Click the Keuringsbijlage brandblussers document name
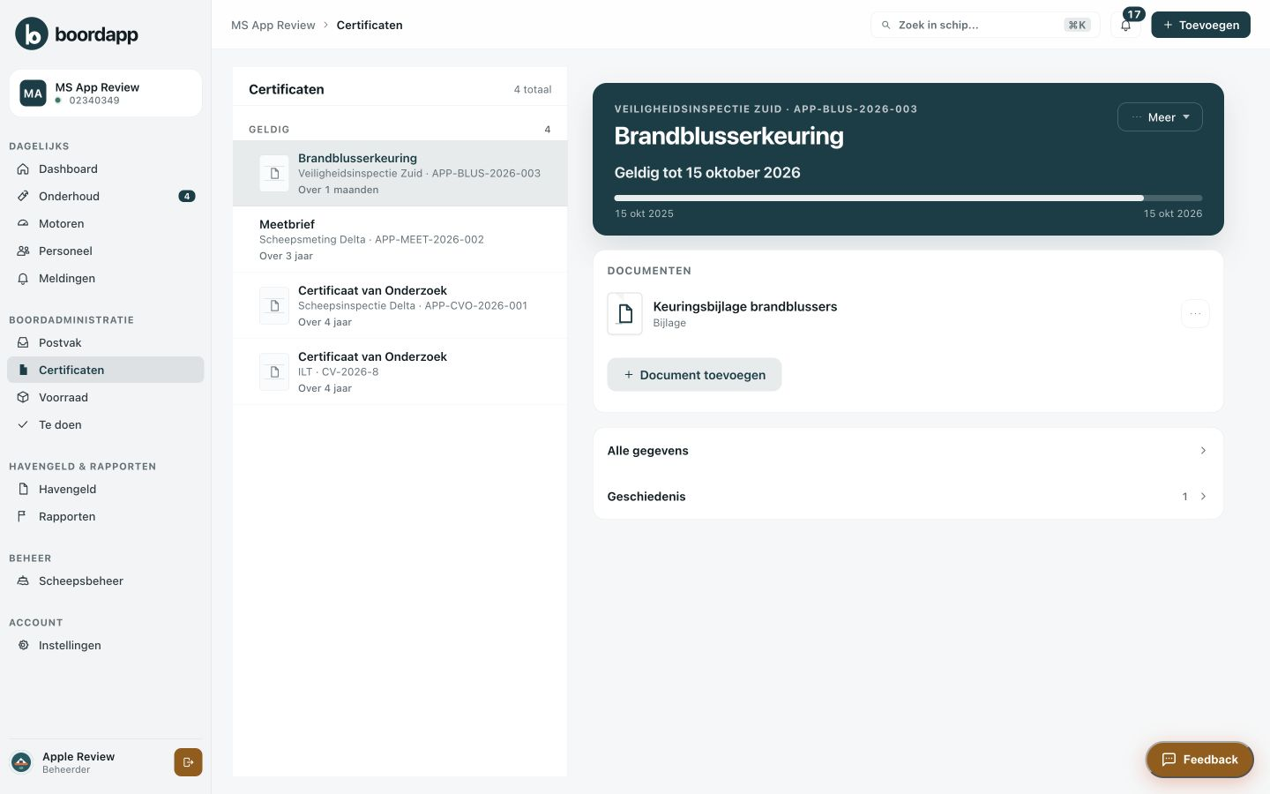The width and height of the screenshot is (1270, 794). coord(745,307)
